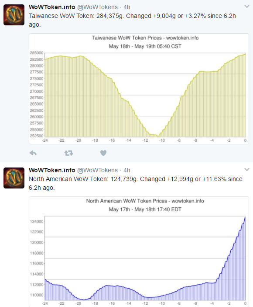Click the North American chart peak at hour 0
This screenshot has width=253, height=307.
[245, 218]
